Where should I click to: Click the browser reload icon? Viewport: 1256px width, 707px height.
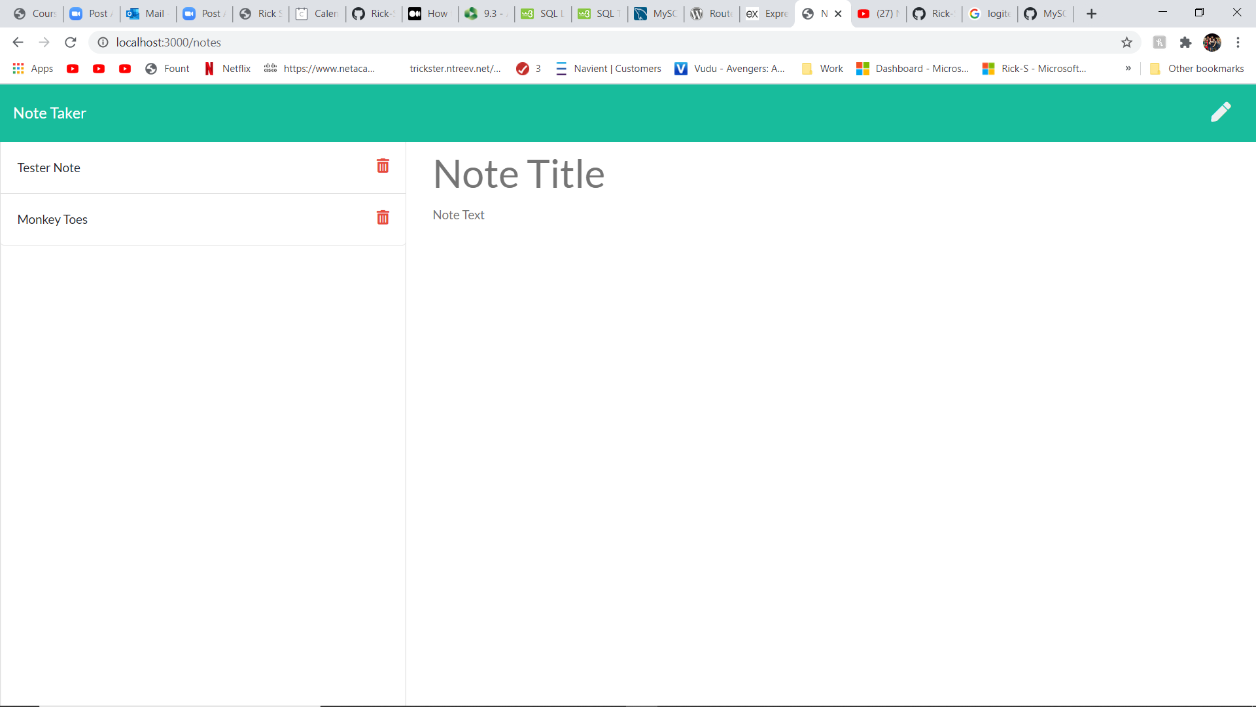pos(71,42)
